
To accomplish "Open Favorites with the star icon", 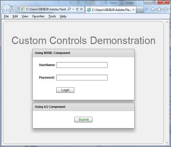I will coord(159,9).
